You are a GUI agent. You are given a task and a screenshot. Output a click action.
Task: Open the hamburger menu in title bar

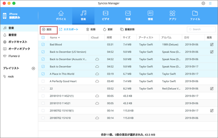(x=210, y=3)
